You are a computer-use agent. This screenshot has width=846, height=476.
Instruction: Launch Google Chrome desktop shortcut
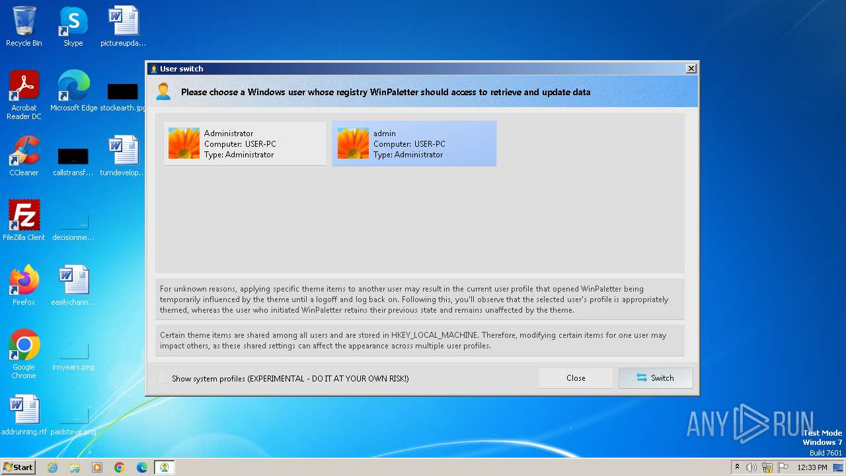24,354
